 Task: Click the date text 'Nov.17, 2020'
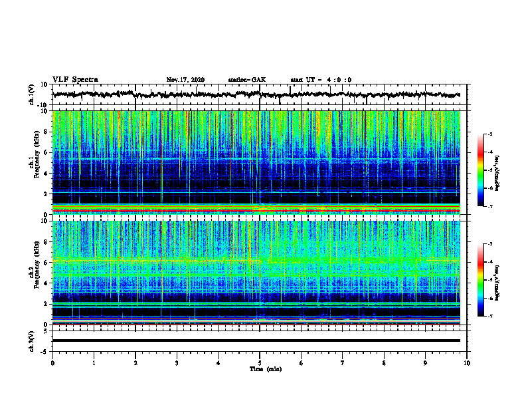pos(185,80)
